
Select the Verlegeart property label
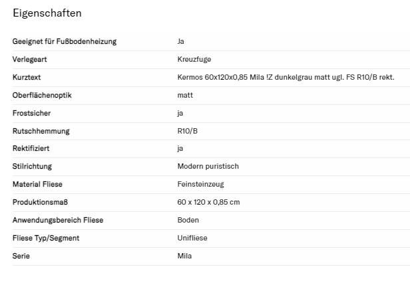coord(30,59)
